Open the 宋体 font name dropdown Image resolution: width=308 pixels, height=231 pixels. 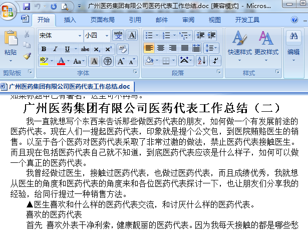[x=80, y=36]
